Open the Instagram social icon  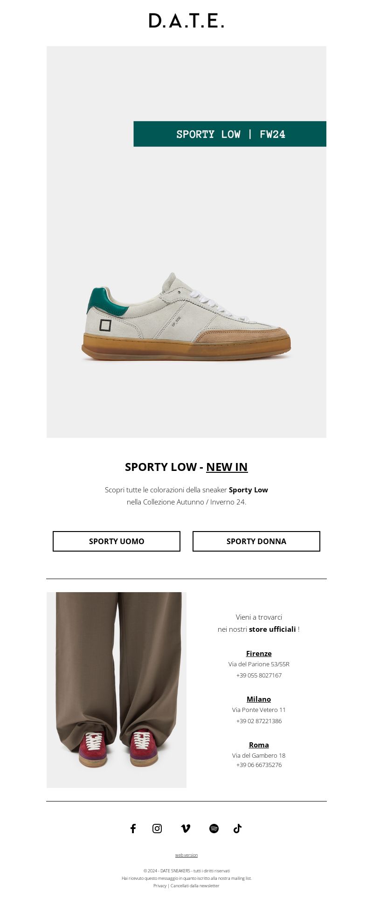click(x=157, y=828)
